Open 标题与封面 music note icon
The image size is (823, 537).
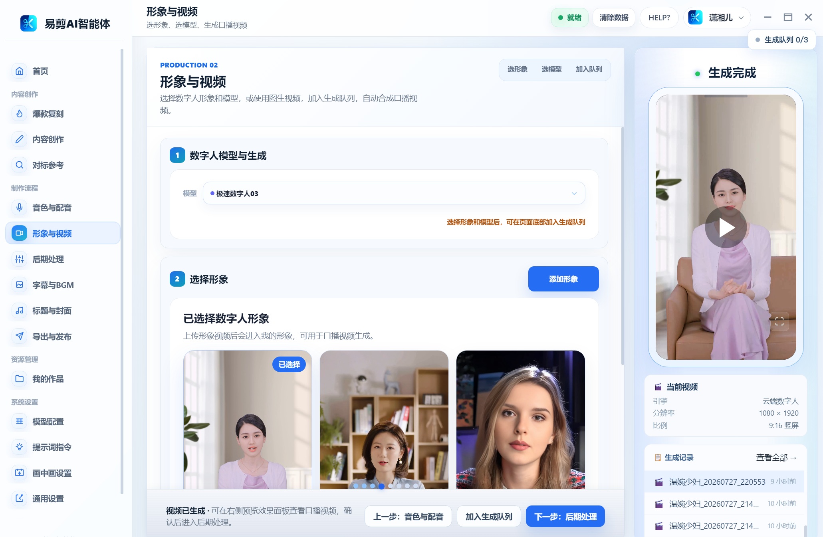[x=19, y=311]
